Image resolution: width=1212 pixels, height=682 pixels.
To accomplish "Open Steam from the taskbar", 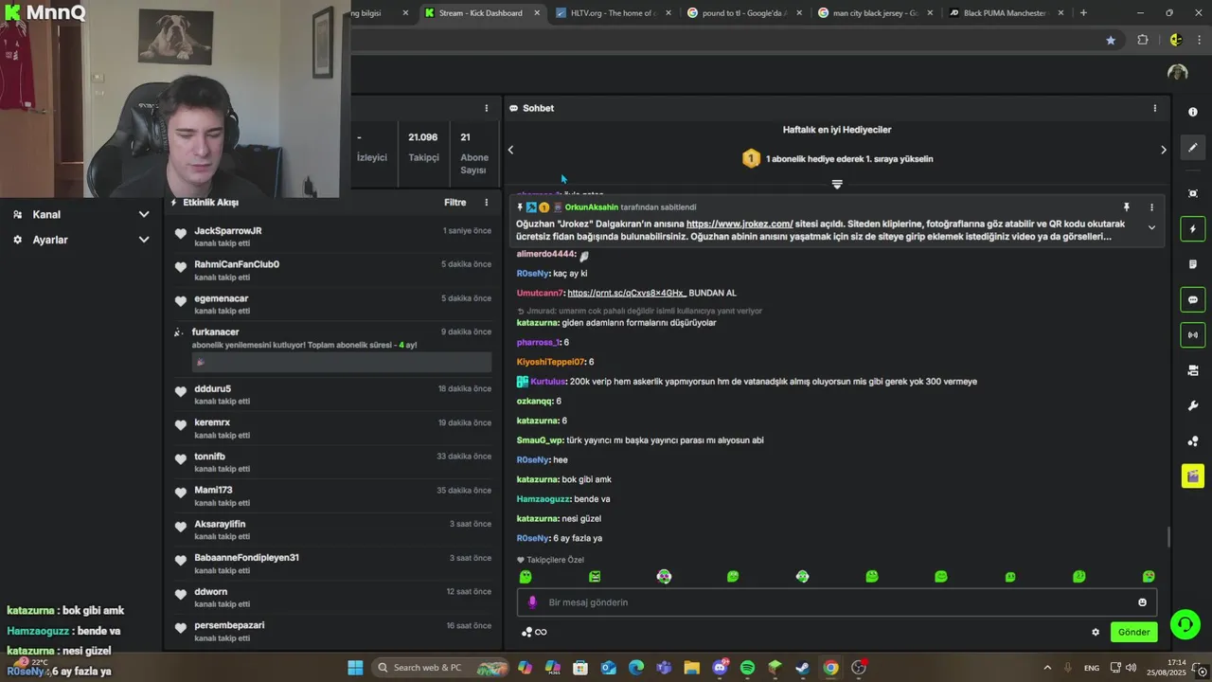I will pyautogui.click(x=802, y=668).
